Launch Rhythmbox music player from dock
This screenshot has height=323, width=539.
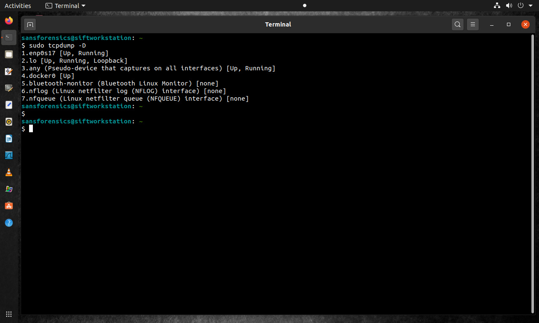pos(9,122)
